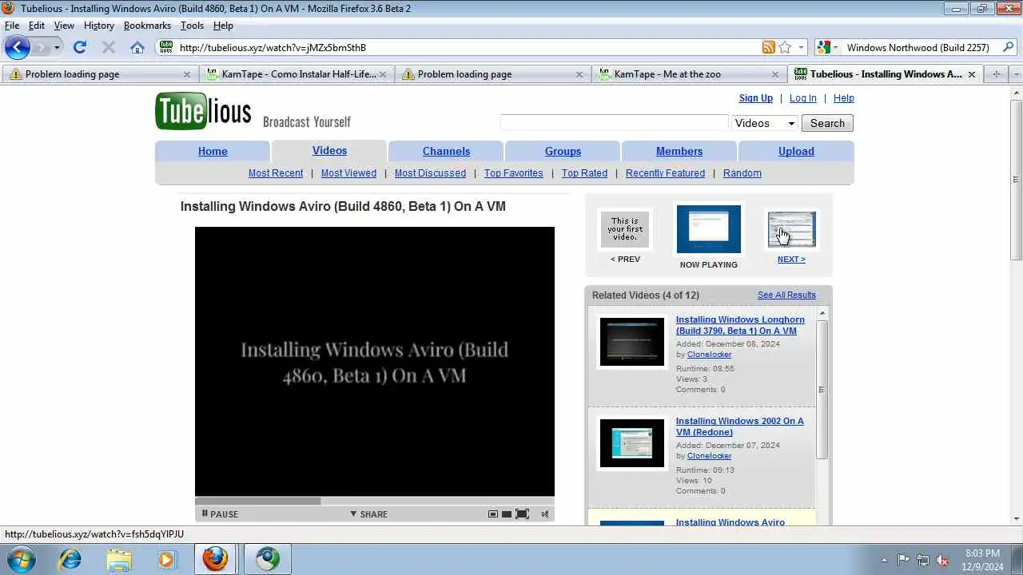Screen dimensions: 1023x575
Task: Switch video player to medium size icon
Action: (507, 514)
